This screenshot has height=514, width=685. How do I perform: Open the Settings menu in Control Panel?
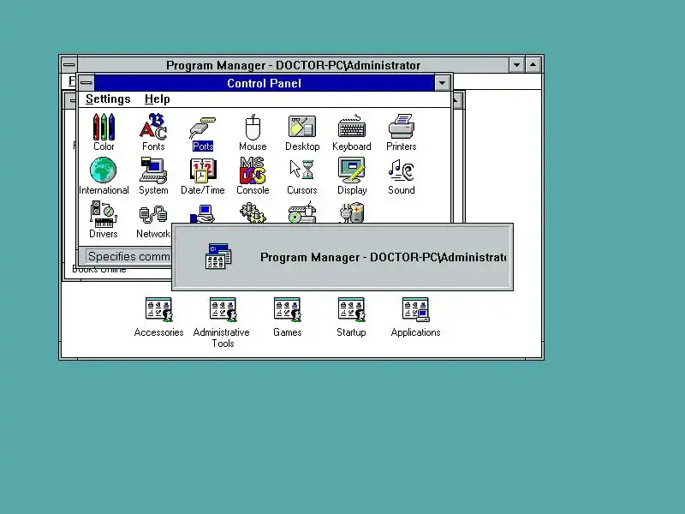108,99
